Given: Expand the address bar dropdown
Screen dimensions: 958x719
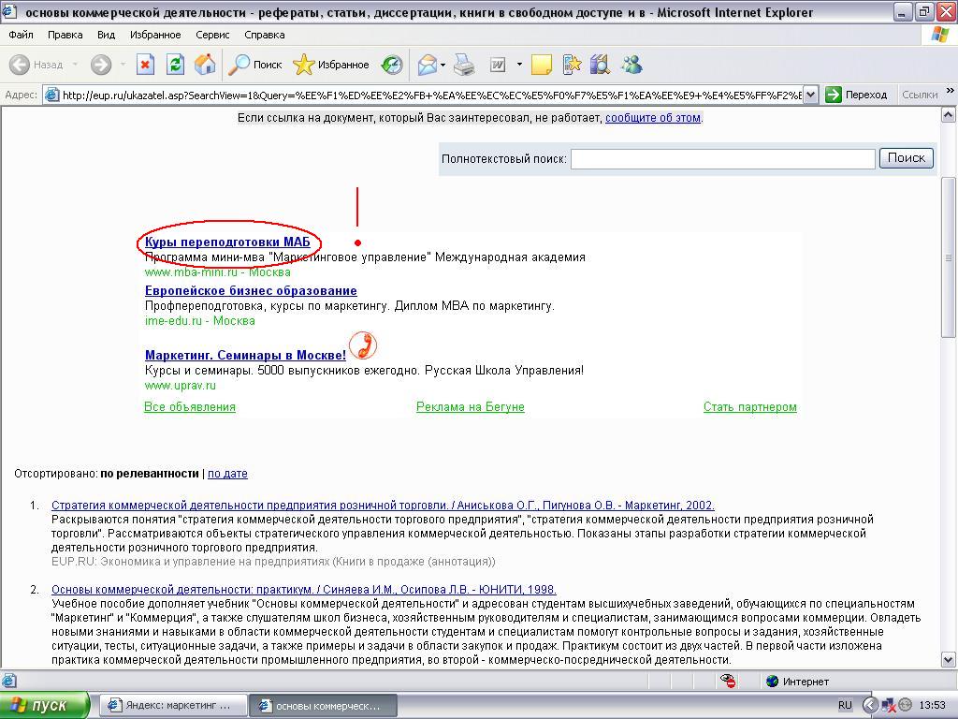Looking at the screenshot, I should pos(810,95).
